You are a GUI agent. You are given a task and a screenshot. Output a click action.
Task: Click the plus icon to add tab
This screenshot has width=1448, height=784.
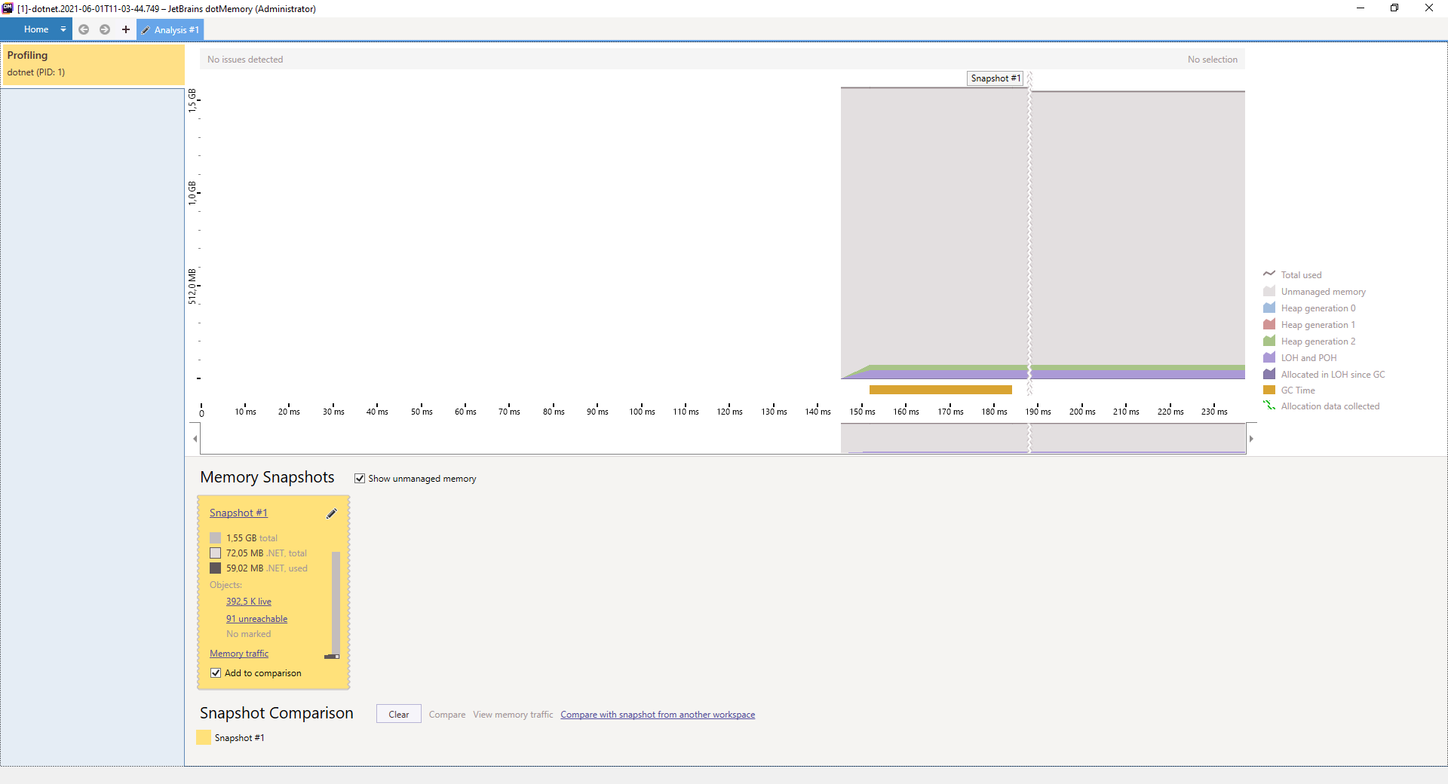[126, 29]
